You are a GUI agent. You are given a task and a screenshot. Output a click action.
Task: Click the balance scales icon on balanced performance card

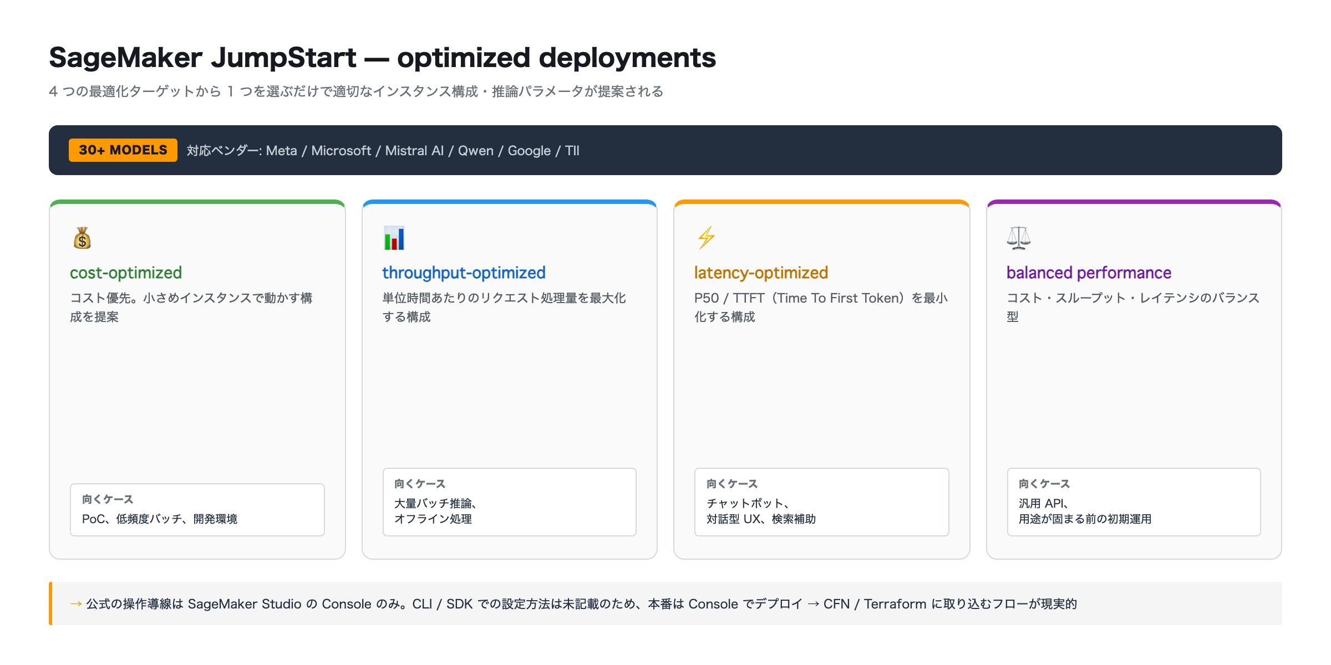click(1019, 238)
